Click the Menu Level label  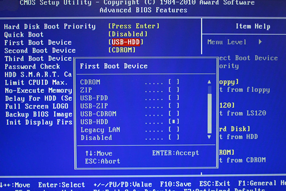pyautogui.click(x=227, y=42)
